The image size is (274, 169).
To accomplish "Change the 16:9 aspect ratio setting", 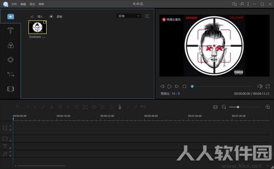I will (175, 93).
